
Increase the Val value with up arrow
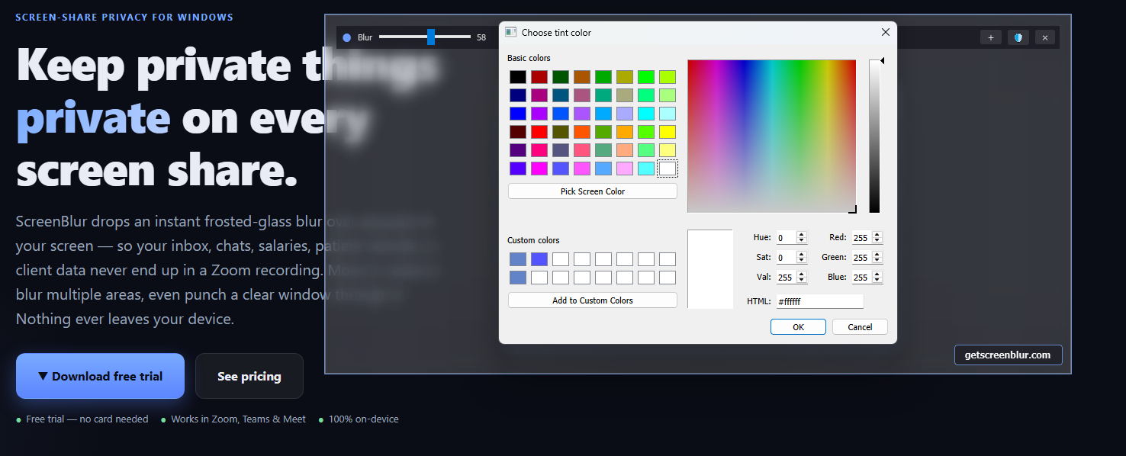(802, 275)
